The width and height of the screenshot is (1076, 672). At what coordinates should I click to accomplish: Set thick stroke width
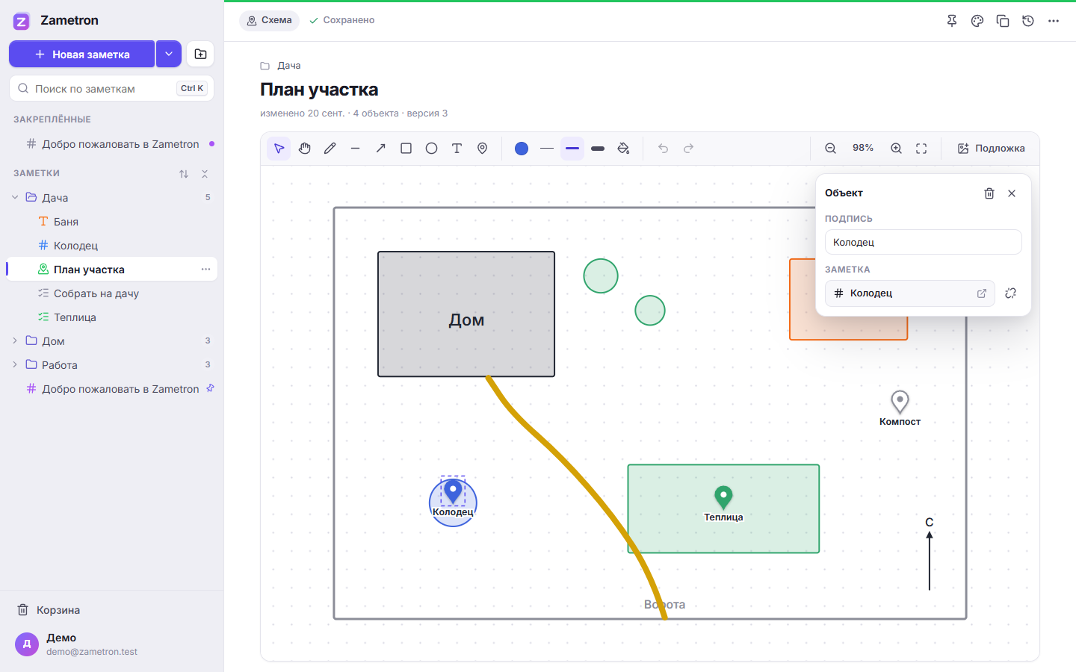point(598,149)
